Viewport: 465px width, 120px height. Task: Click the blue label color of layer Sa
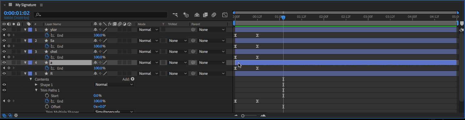click(x=30, y=41)
